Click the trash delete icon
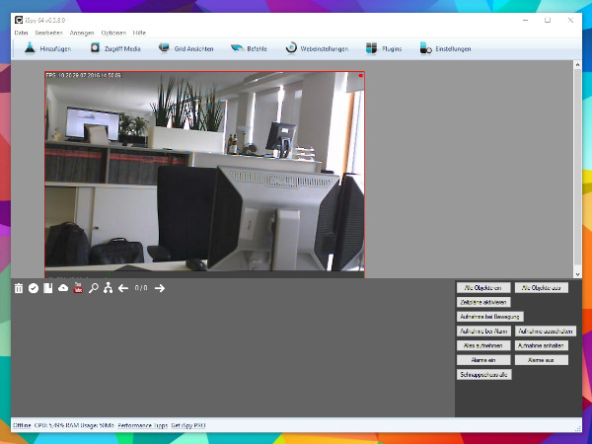 tap(18, 288)
